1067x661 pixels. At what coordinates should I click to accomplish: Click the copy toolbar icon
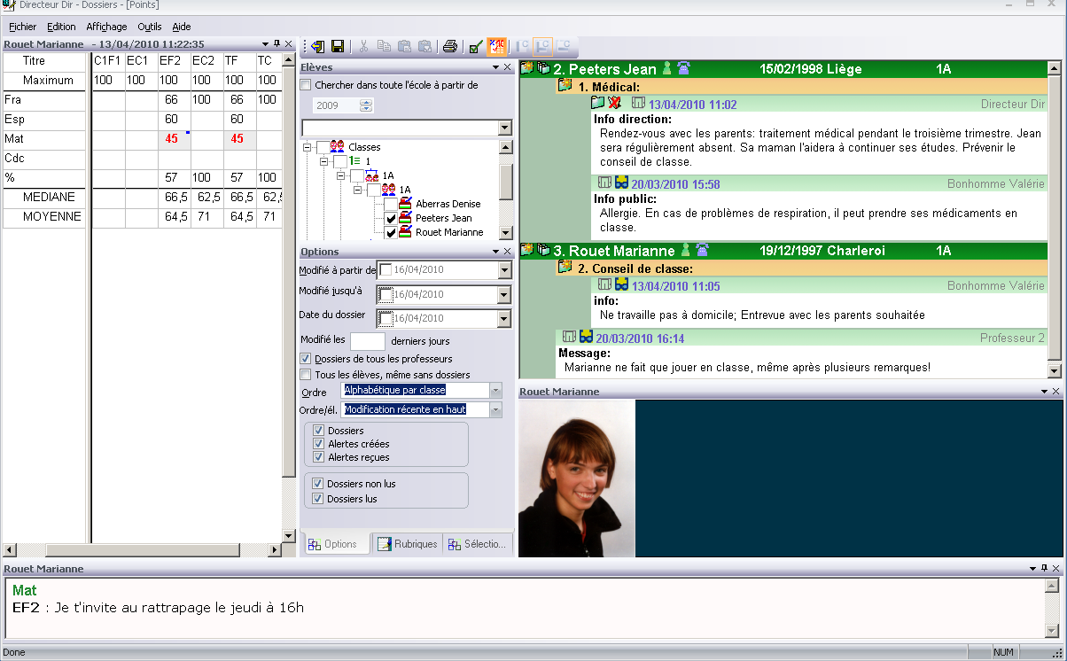click(384, 46)
